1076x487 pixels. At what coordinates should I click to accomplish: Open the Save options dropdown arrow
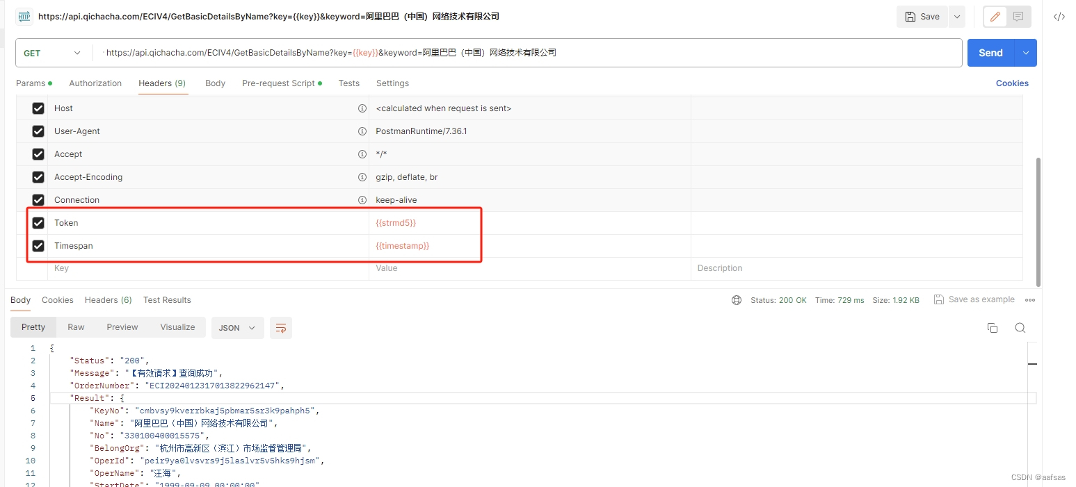(957, 17)
